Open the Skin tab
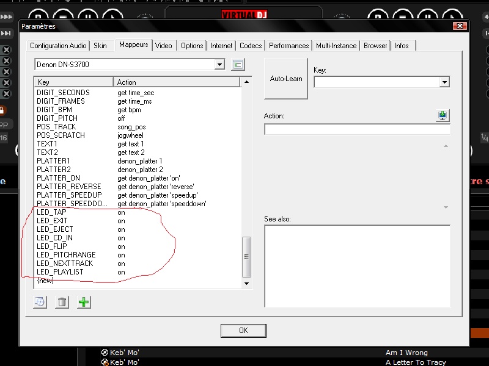This screenshot has height=366, width=489. [x=100, y=46]
